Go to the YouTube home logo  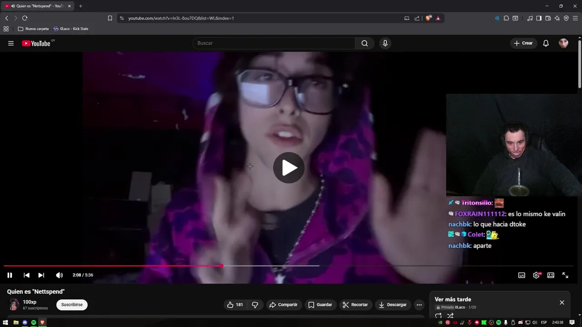coord(37,43)
